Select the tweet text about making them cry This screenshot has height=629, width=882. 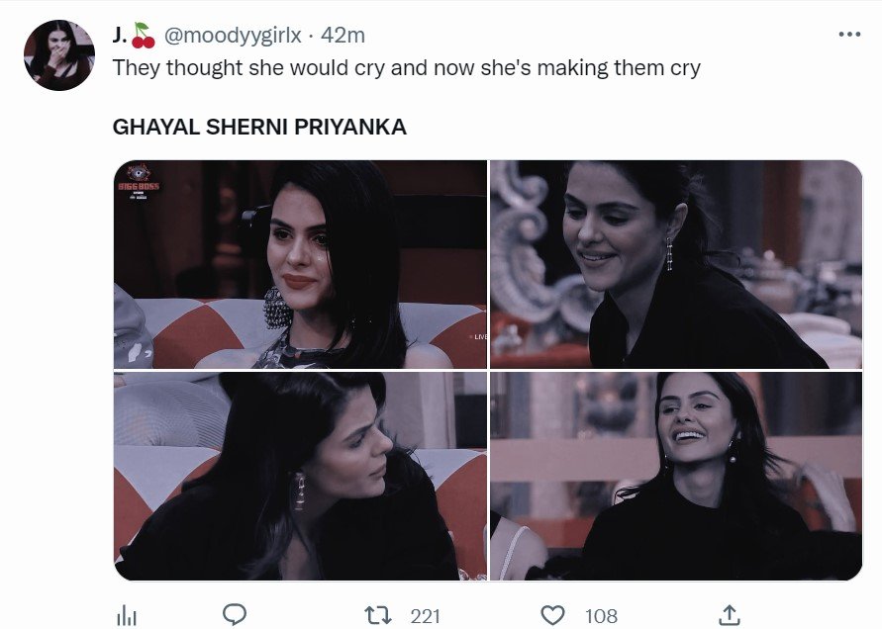tap(406, 68)
